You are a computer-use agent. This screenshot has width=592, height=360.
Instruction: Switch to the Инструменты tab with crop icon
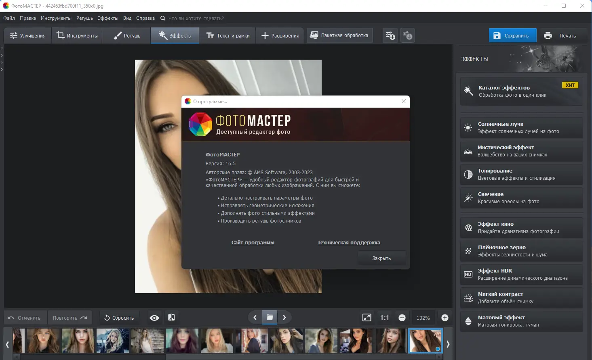click(77, 35)
